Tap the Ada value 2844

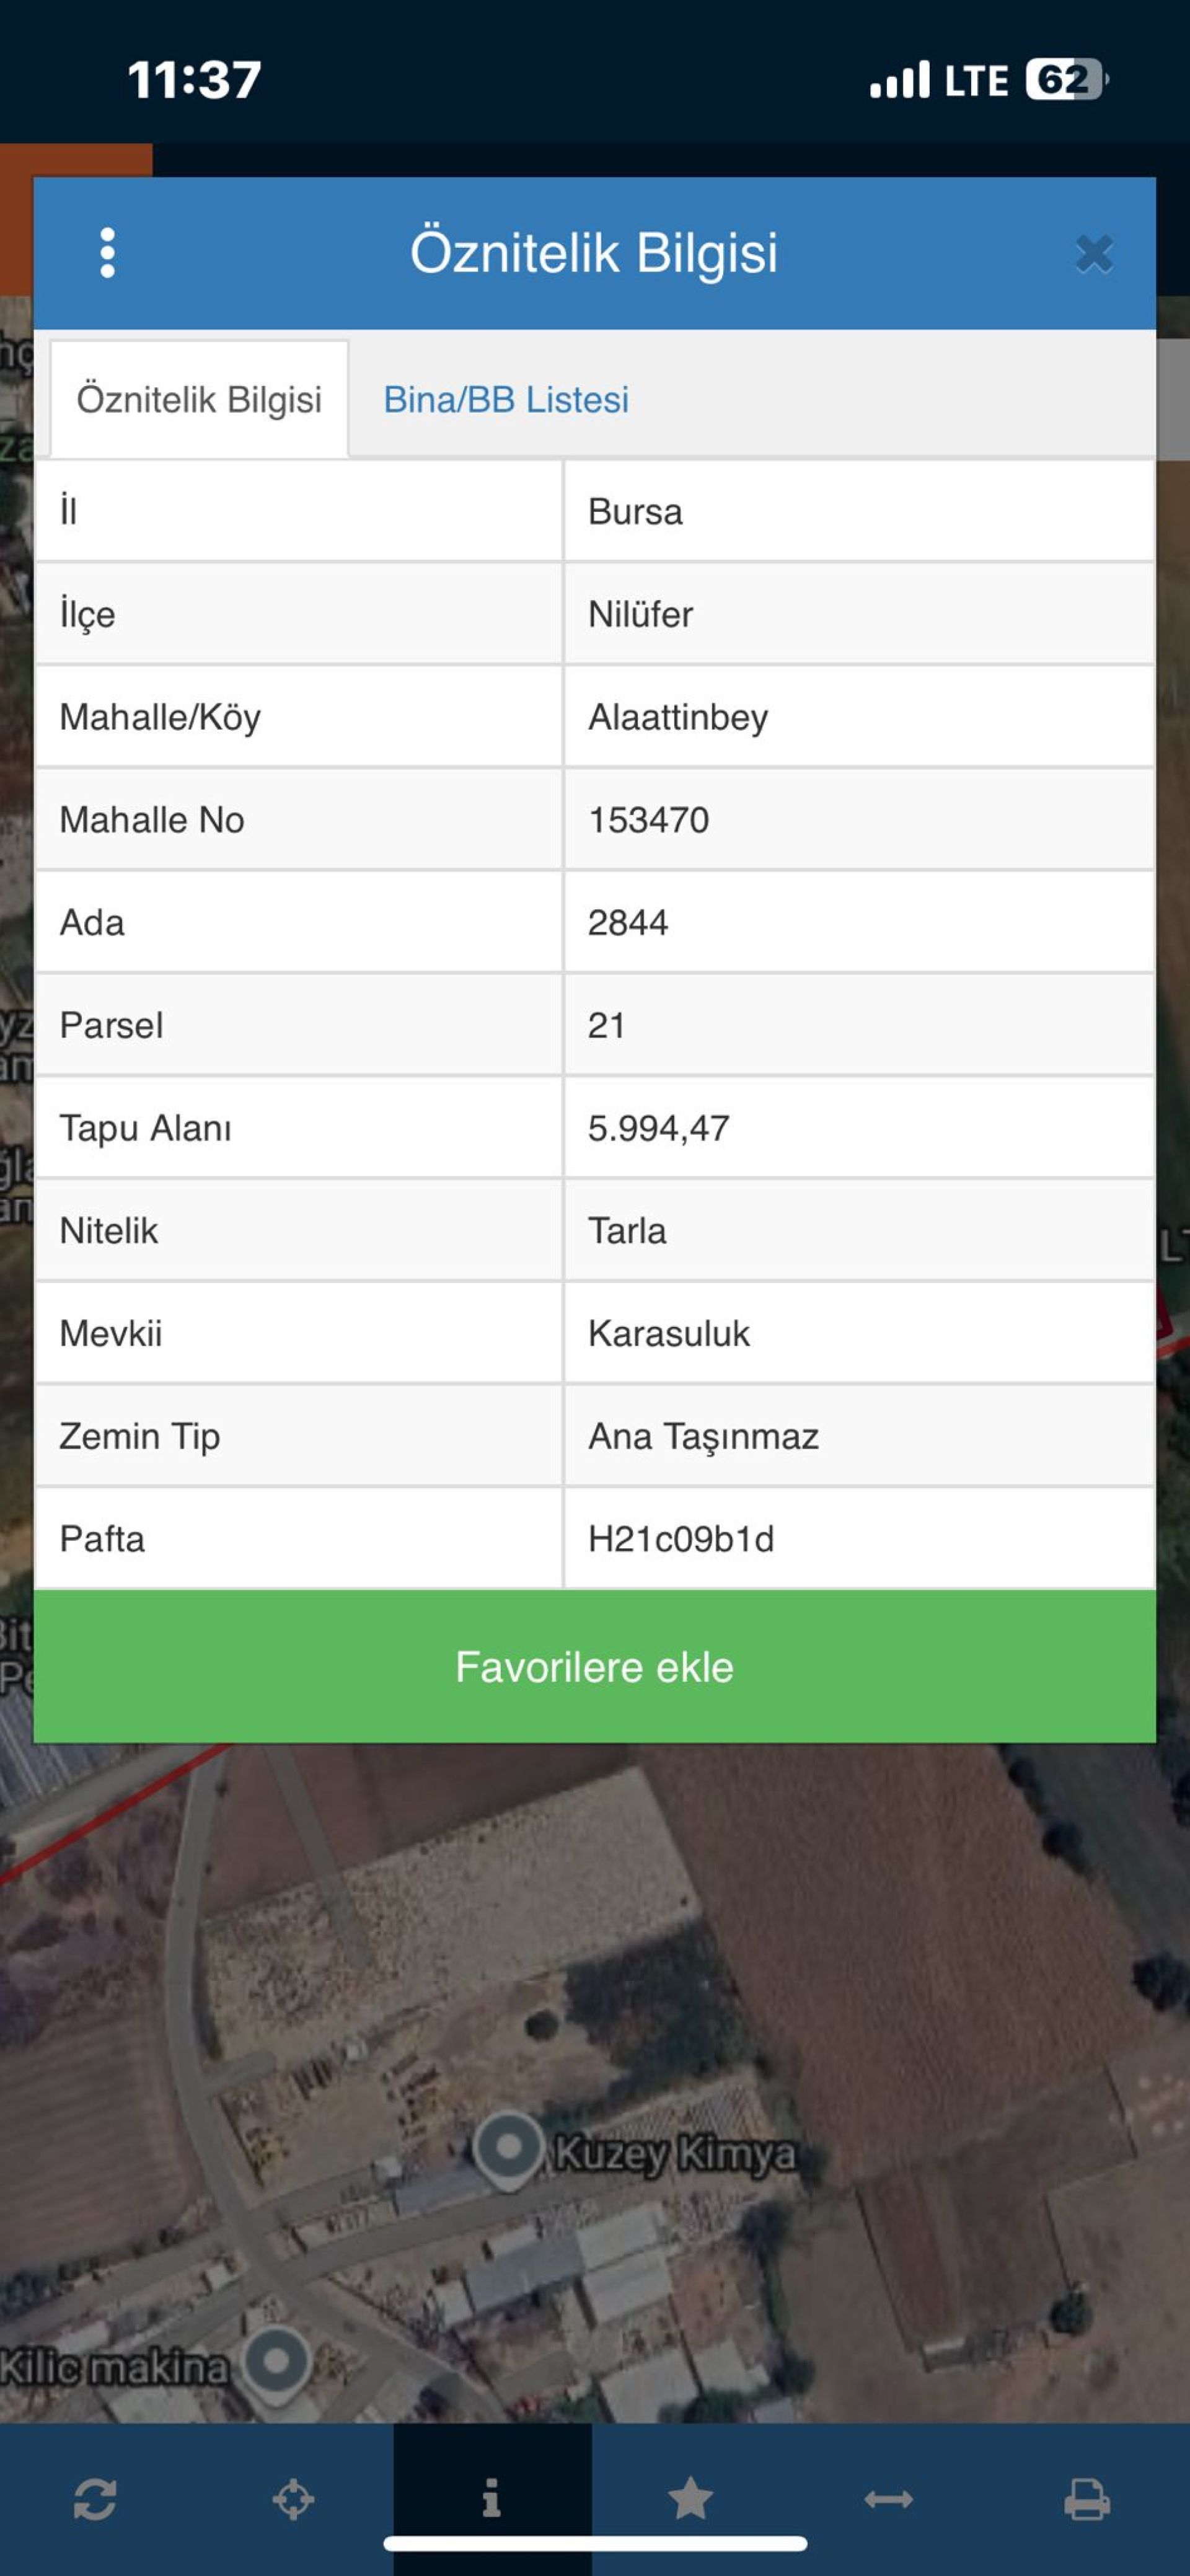point(628,923)
